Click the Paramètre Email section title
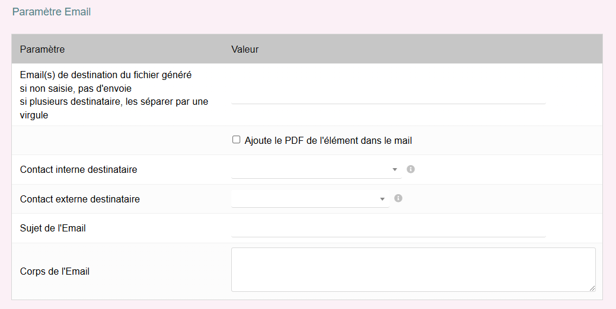The height and width of the screenshot is (309, 616). (x=52, y=12)
